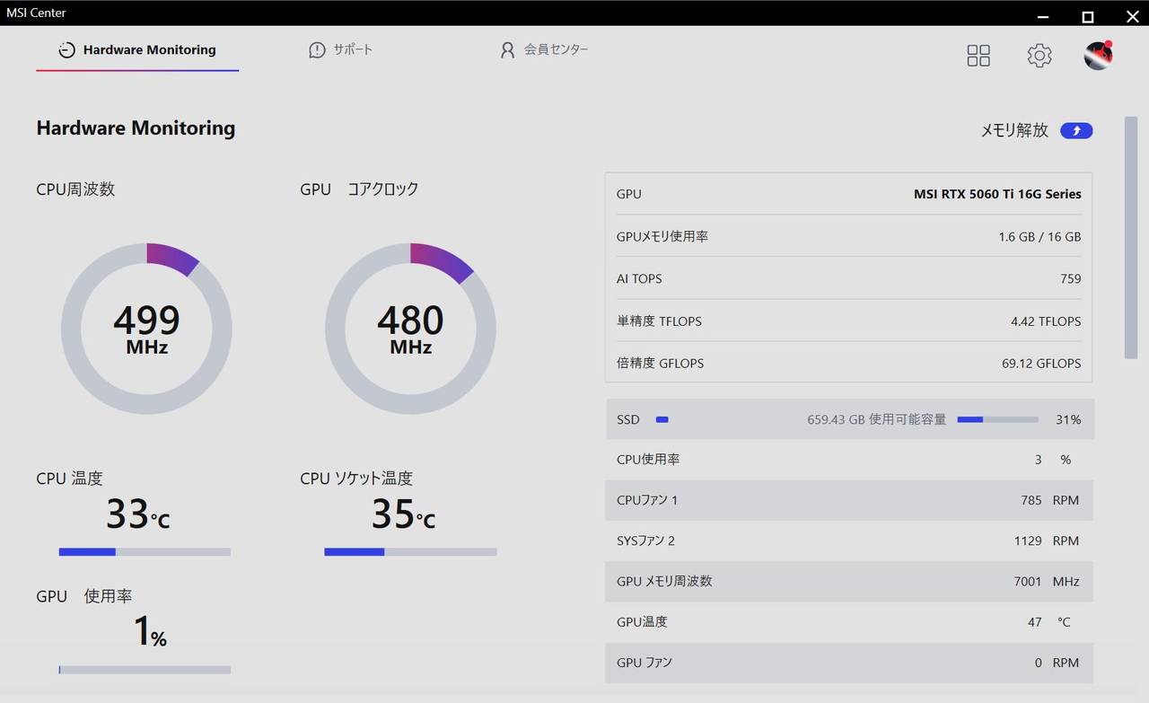Click the vertical scrollbar thumb
Viewport: 1149px width, 703px height.
click(x=1131, y=238)
